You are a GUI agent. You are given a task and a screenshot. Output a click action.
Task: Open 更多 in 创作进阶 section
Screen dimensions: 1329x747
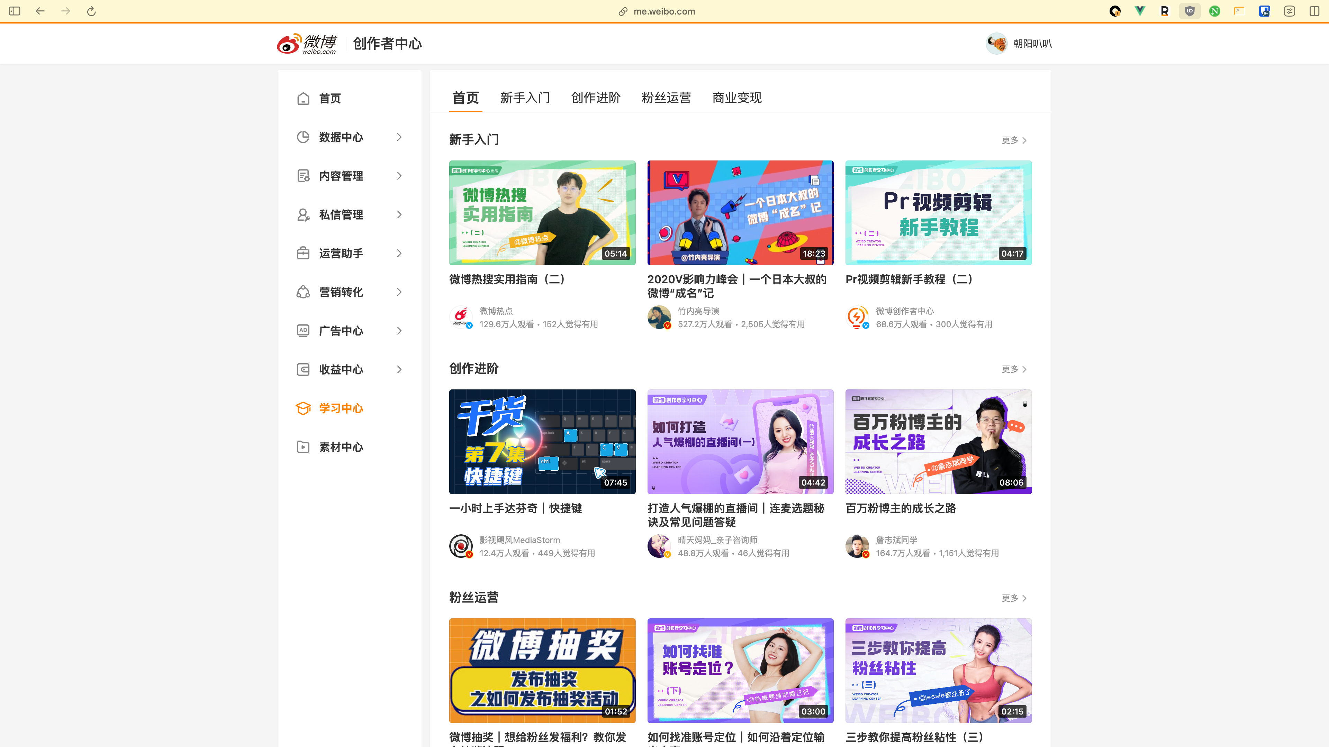[x=1014, y=369]
